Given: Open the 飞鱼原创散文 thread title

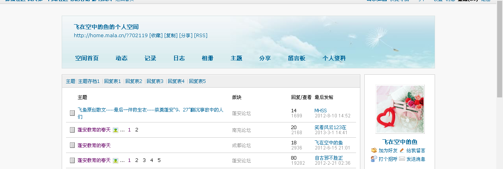Looking at the screenshot, I should pos(150,110).
